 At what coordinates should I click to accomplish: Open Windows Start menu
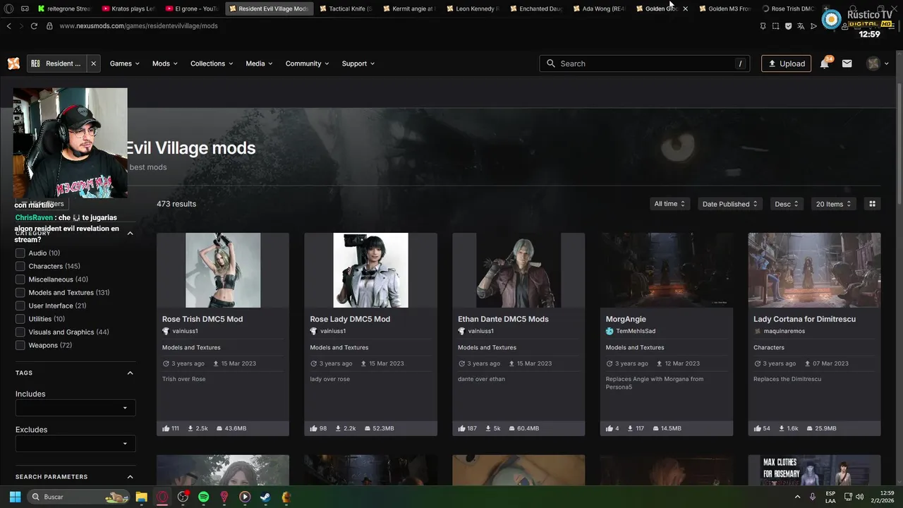tap(15, 497)
